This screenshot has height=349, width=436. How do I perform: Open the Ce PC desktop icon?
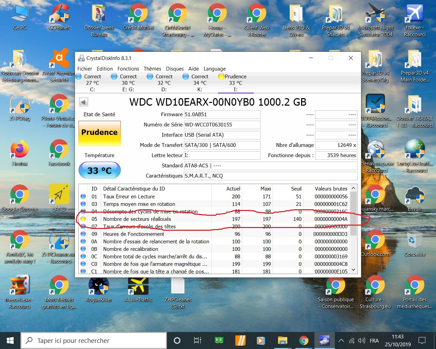pos(20,17)
